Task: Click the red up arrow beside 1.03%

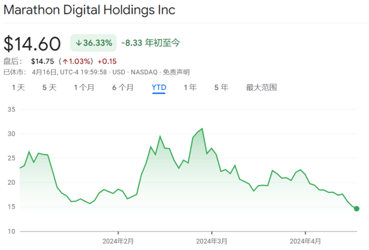Action: 66,61
